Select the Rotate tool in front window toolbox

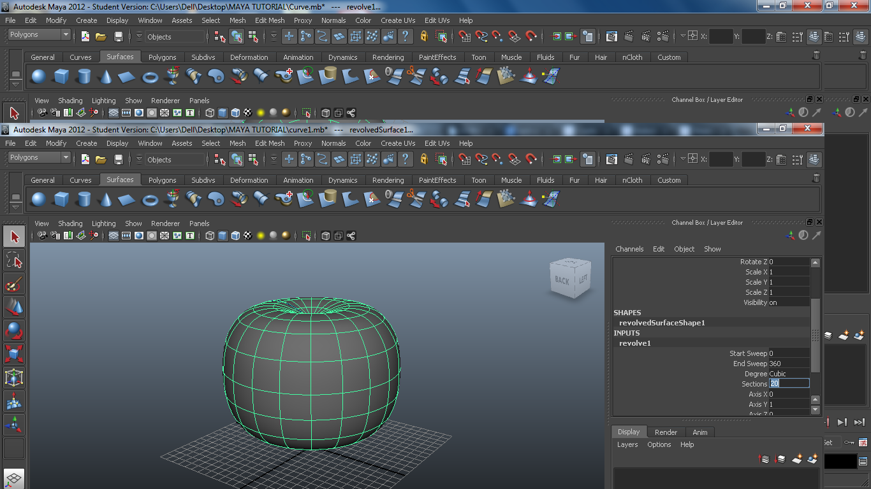coord(14,330)
